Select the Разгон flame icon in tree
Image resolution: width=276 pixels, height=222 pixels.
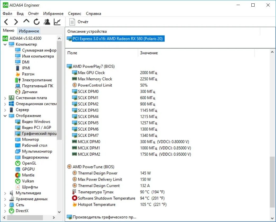18,74
